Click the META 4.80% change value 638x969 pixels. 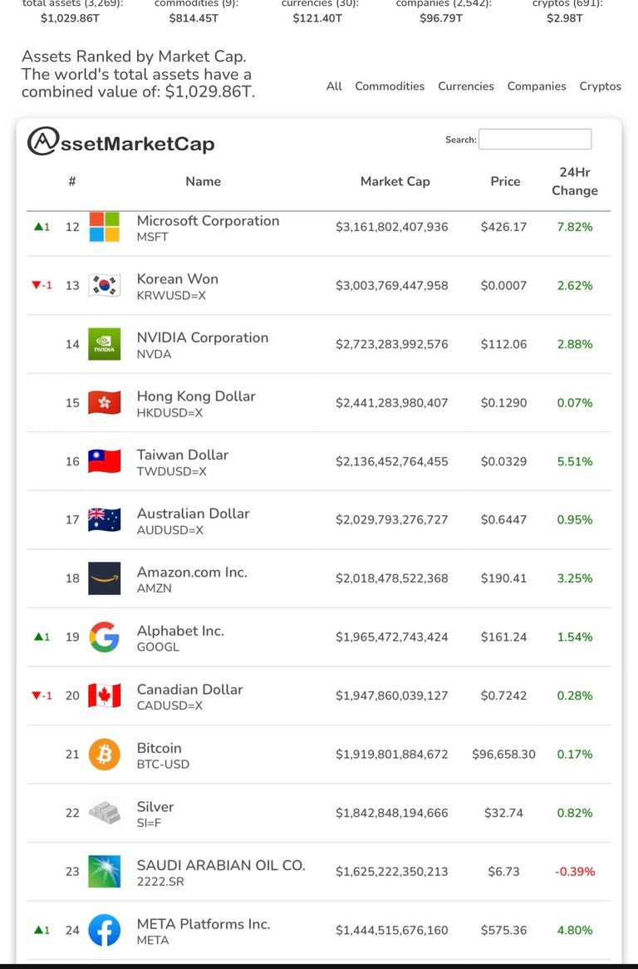574,930
